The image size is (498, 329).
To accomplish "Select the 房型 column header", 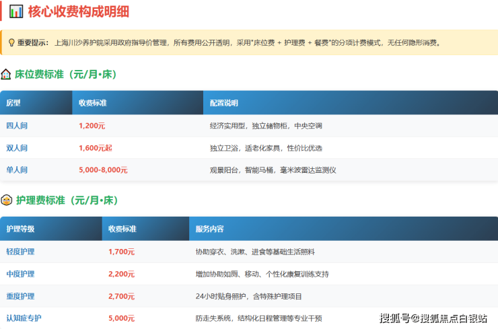I will (x=13, y=103).
